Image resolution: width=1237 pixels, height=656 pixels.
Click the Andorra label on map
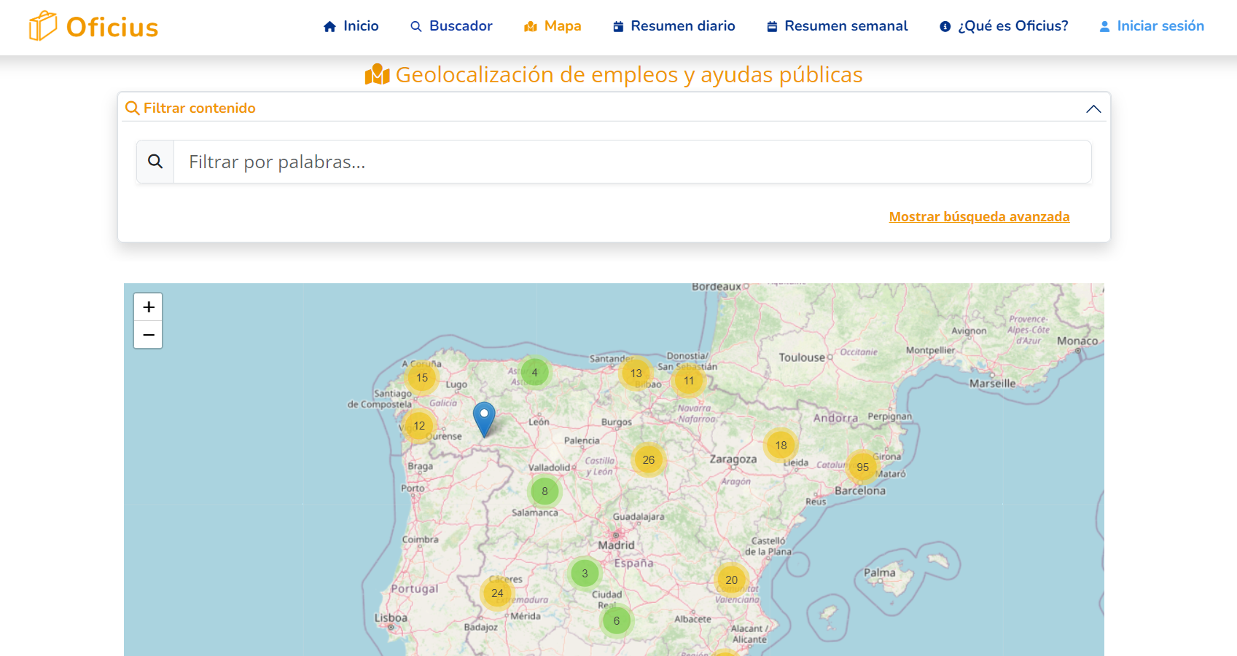[x=835, y=418]
